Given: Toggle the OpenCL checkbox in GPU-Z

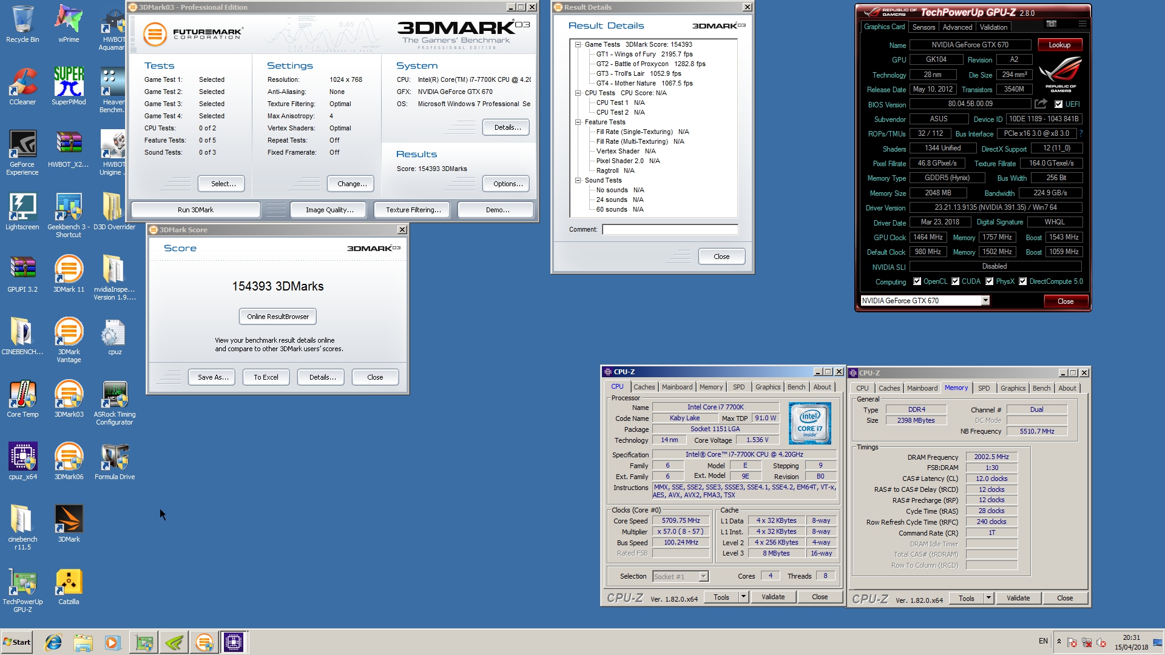Looking at the screenshot, I should click(x=917, y=281).
